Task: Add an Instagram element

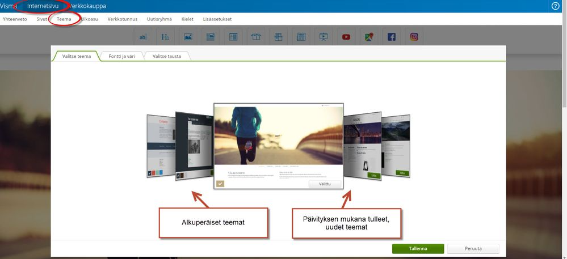Action: coord(414,36)
